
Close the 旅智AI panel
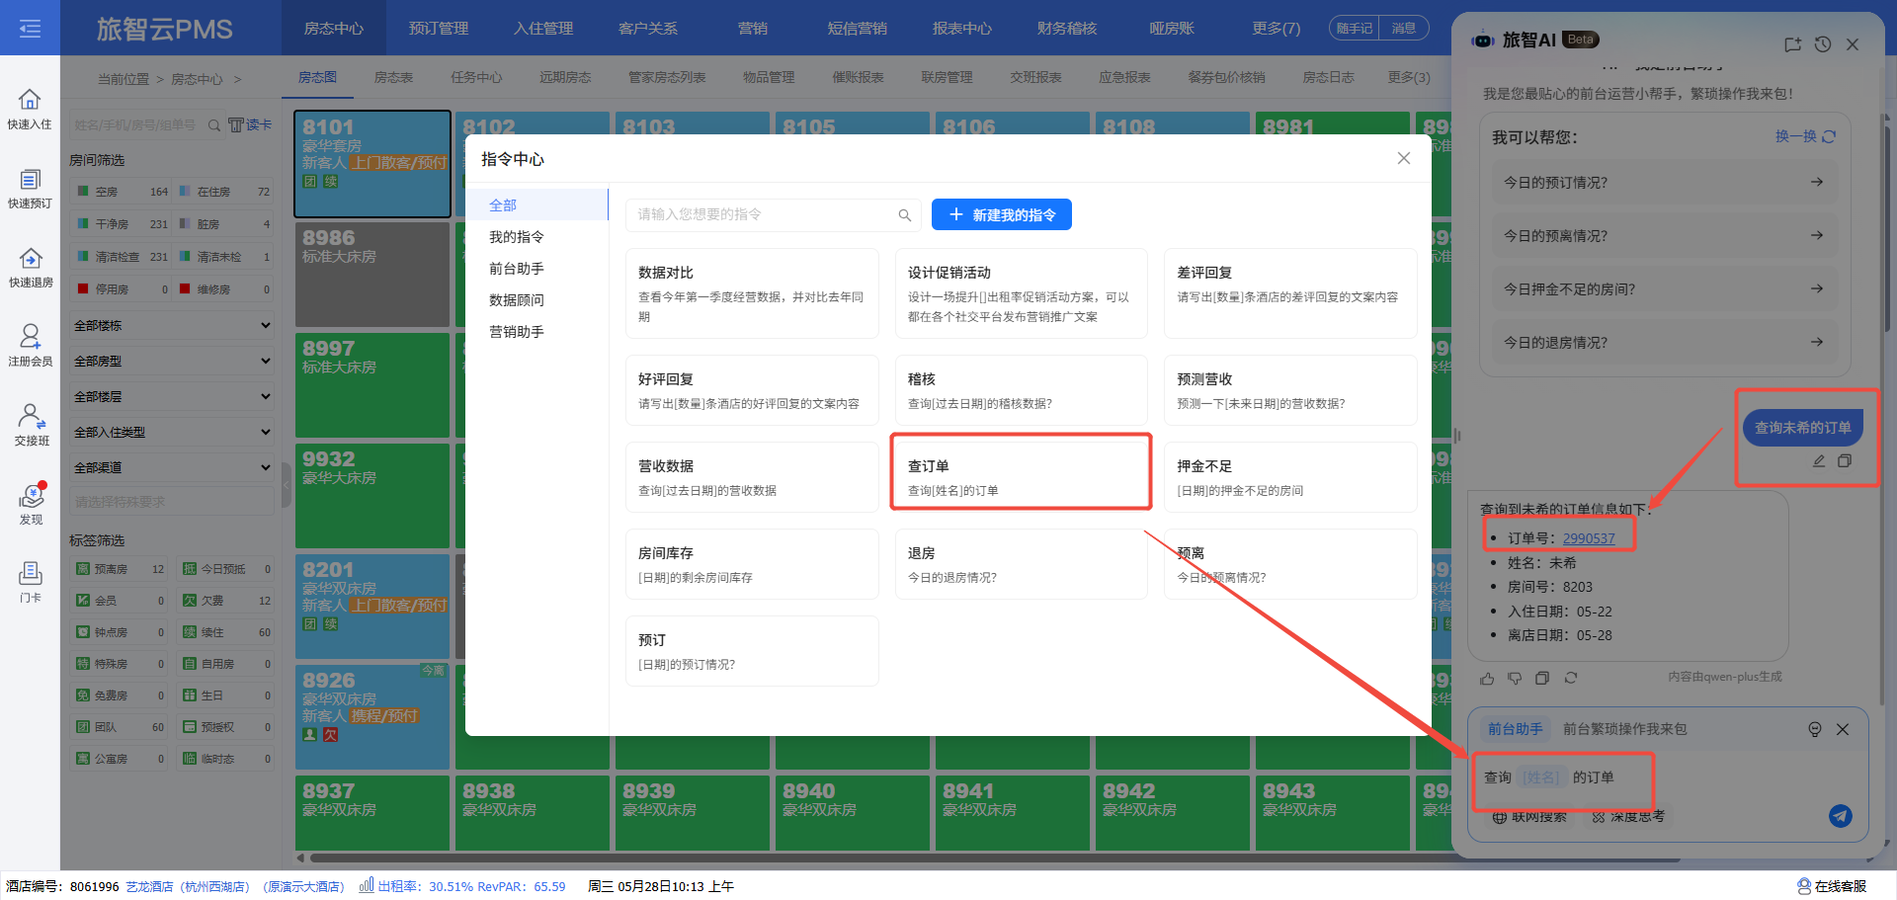pyautogui.click(x=1853, y=44)
